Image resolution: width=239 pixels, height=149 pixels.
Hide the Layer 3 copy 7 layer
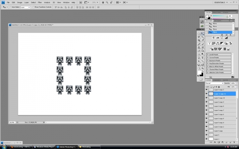coord(206,110)
